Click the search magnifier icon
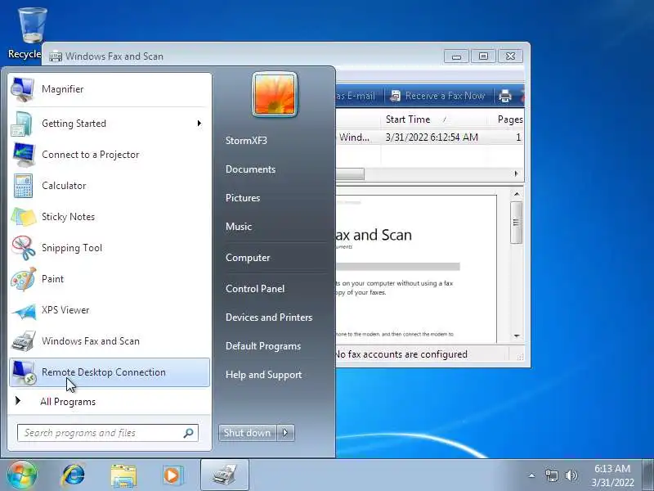Image resolution: width=654 pixels, height=491 pixels. pos(189,433)
